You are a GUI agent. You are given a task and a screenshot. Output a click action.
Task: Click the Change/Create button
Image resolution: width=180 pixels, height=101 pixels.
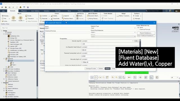coord(91,68)
